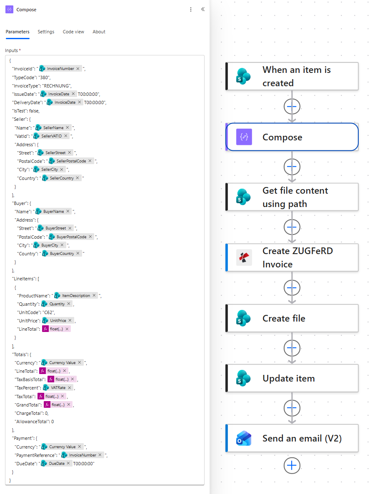Remove the SellerPostalCode token
Viewport: 375px width, 494px height.
[90, 161]
